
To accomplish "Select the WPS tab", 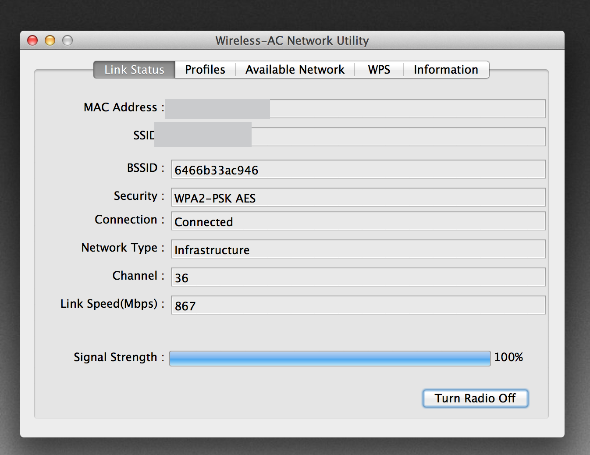I will tap(378, 69).
